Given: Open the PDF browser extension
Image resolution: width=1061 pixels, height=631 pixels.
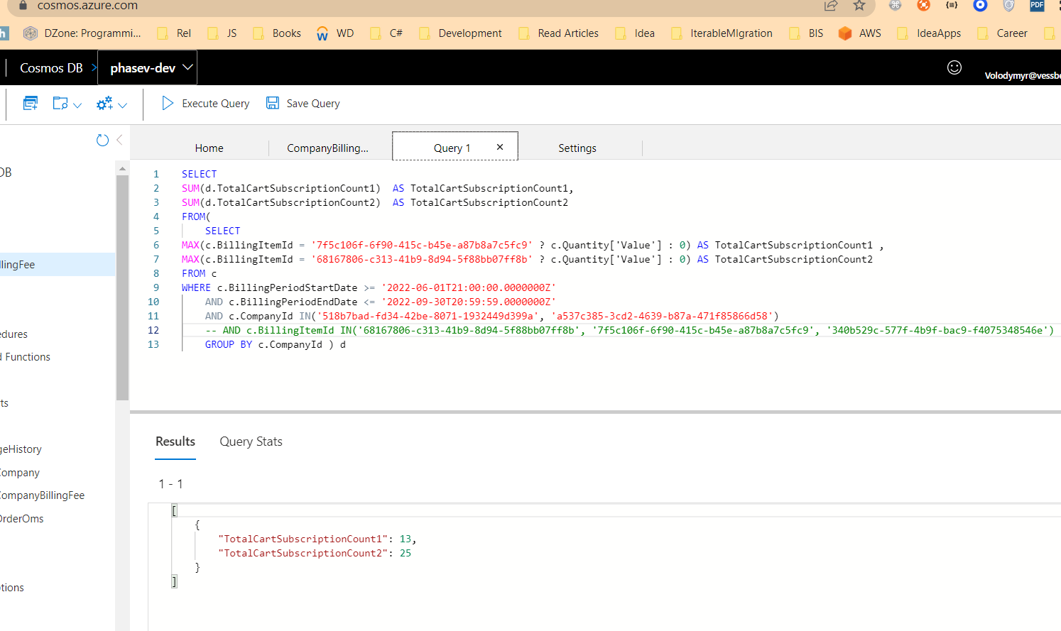Looking at the screenshot, I should click(1038, 5).
